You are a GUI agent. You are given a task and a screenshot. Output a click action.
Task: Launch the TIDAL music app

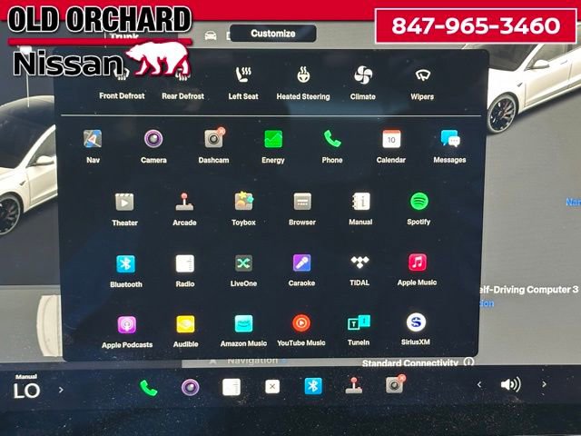(359, 263)
